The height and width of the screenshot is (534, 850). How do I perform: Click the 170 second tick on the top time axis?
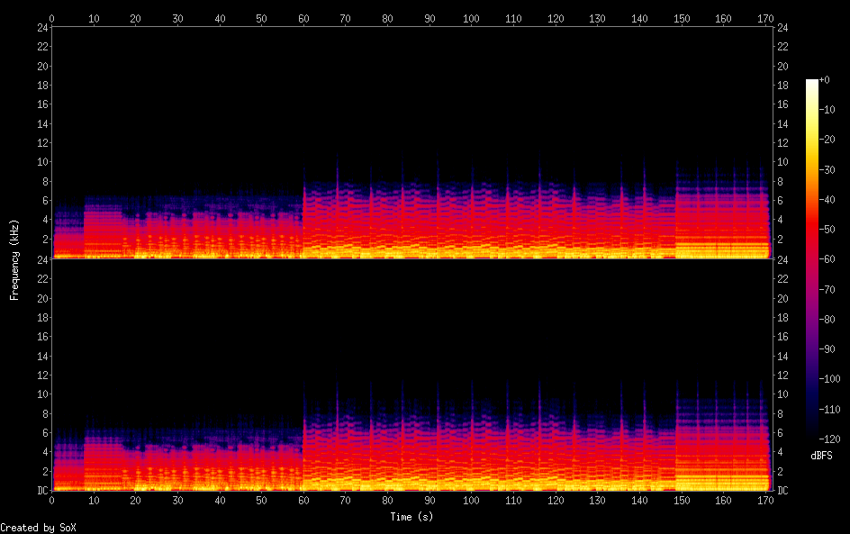tap(764, 19)
